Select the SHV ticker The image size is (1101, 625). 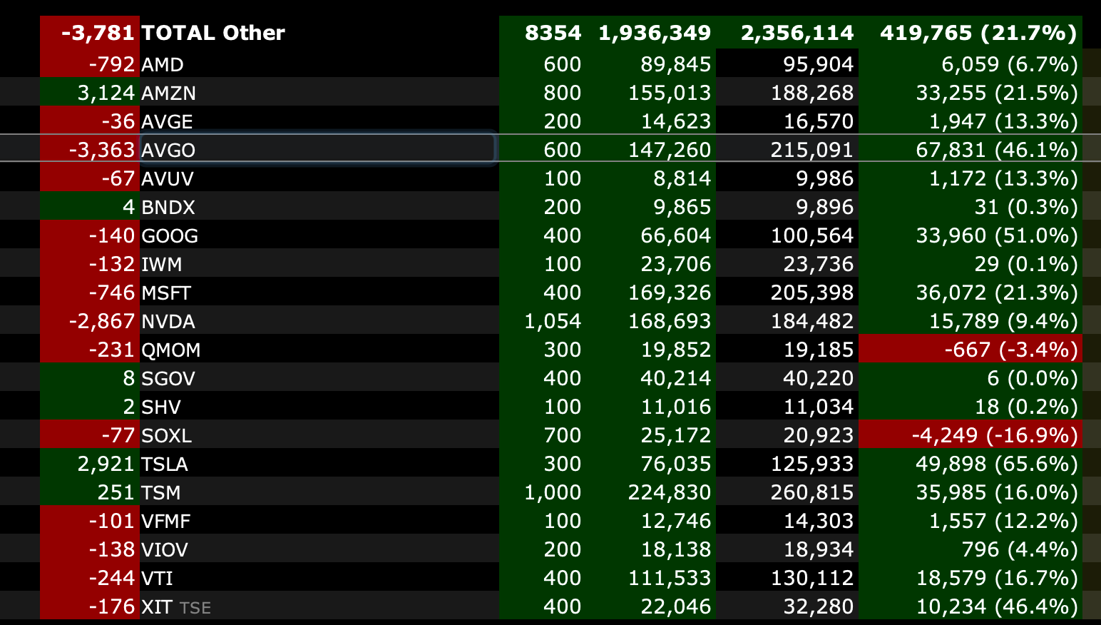click(161, 407)
